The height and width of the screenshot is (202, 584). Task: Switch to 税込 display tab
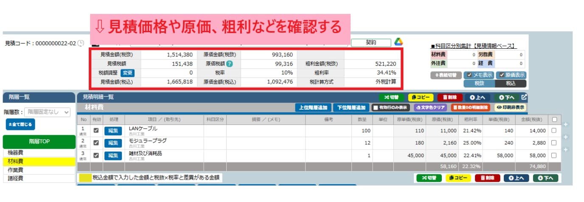[x=511, y=83]
